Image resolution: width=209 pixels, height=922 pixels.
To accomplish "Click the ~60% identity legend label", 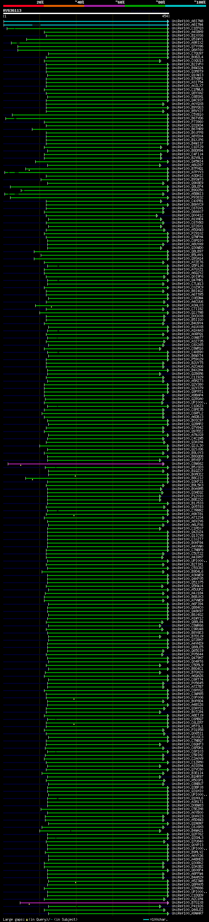I will pyautogui.click(x=120, y=2).
